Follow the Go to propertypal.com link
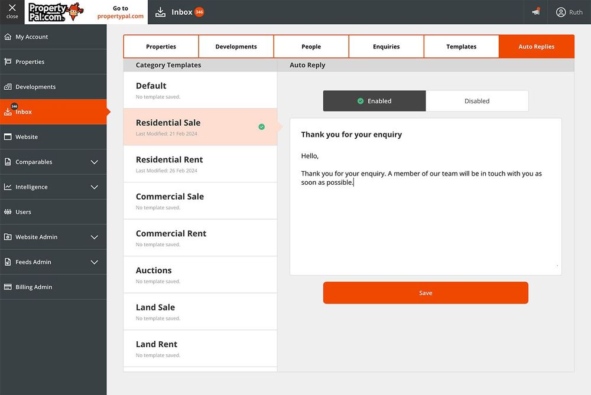The height and width of the screenshot is (395, 591). click(120, 12)
